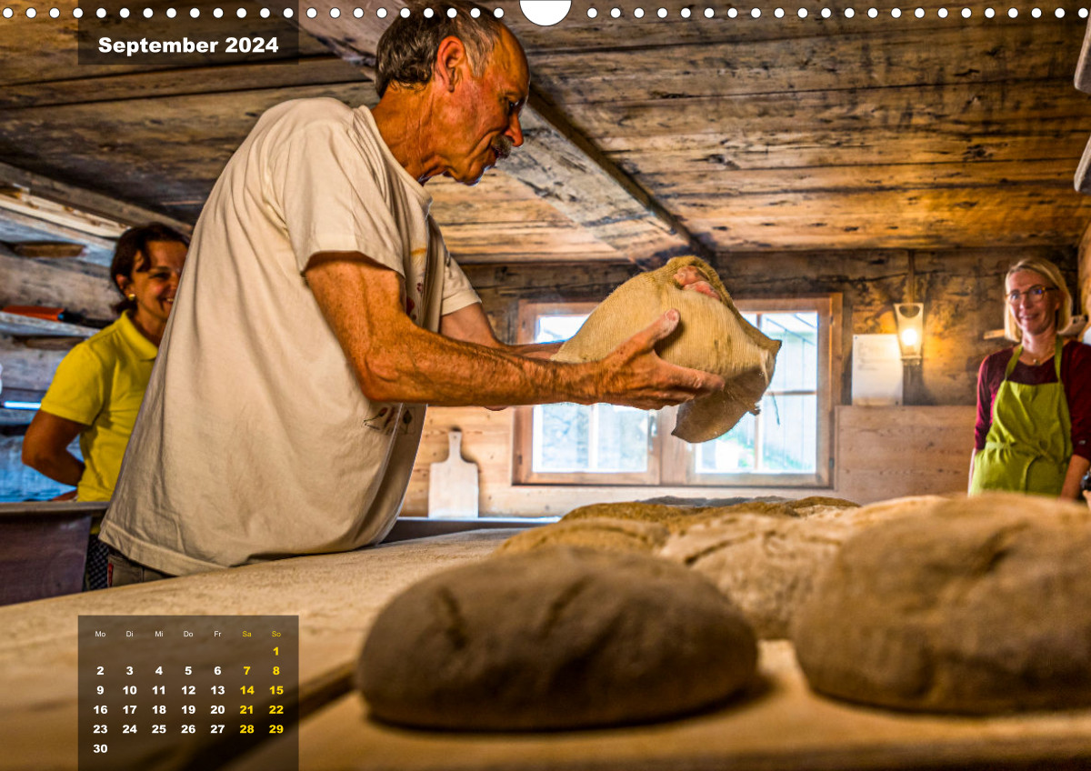Viewport: 1091px width, 771px height.
Task: Click the white notice sheet beside the lamp
Action: point(876,369)
